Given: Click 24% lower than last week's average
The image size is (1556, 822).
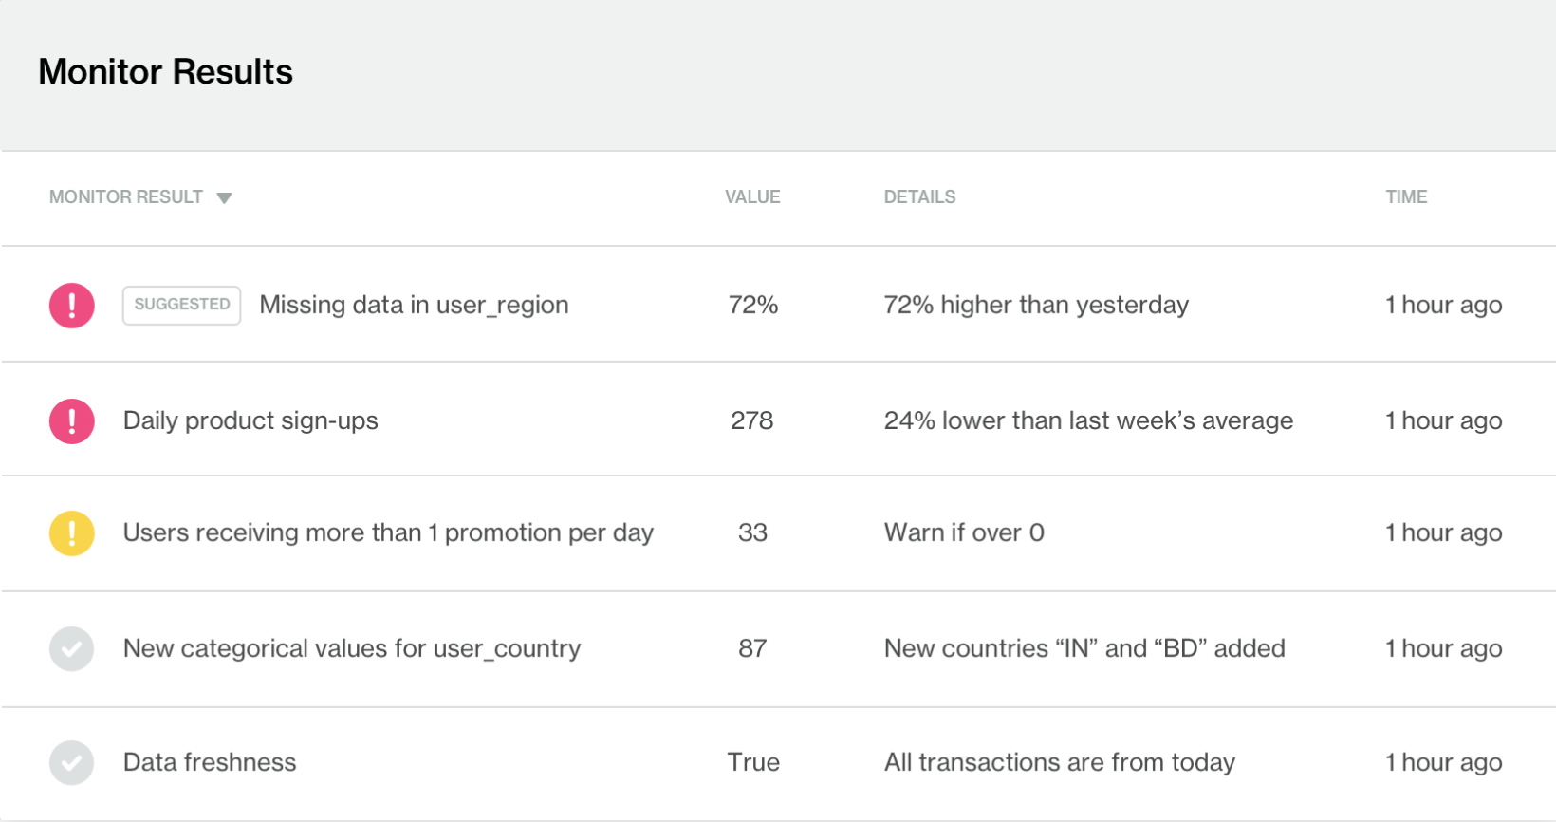Looking at the screenshot, I should pyautogui.click(x=1088, y=421).
